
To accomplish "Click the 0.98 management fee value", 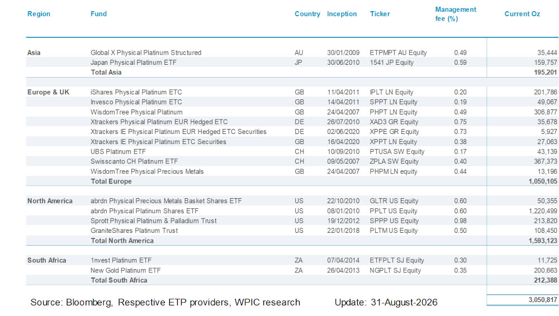I will point(460,221).
